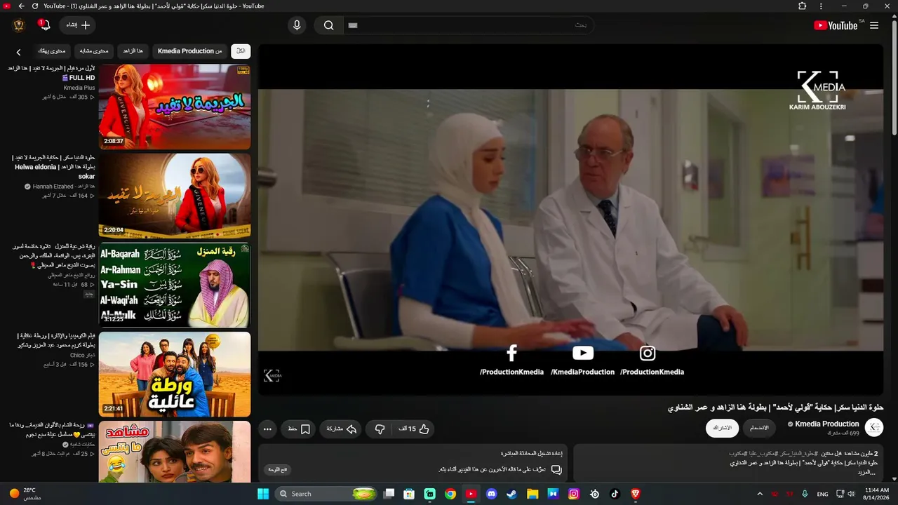Reload the page with the refresh icon
The height and width of the screenshot is (505, 898).
pyautogui.click(x=34, y=6)
